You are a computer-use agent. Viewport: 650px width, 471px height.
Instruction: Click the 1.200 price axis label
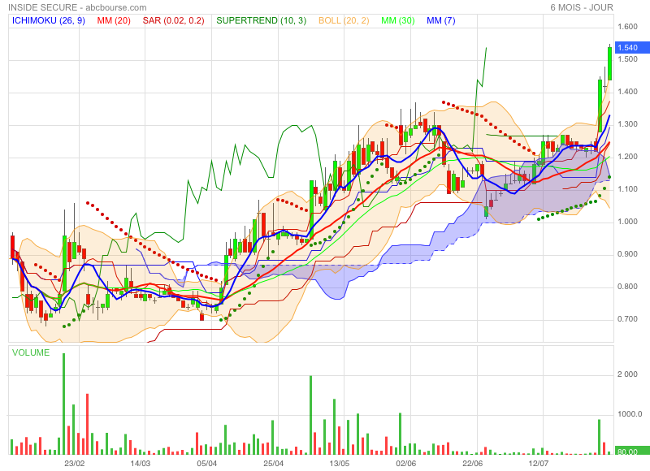[x=627, y=157]
